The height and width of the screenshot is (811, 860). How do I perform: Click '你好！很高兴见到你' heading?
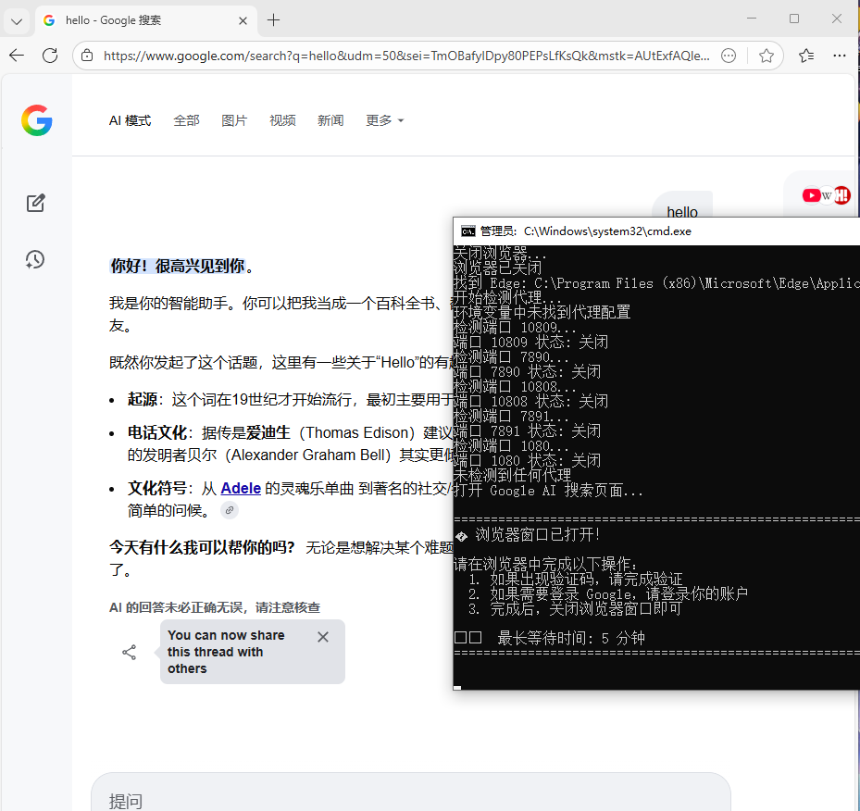[177, 266]
